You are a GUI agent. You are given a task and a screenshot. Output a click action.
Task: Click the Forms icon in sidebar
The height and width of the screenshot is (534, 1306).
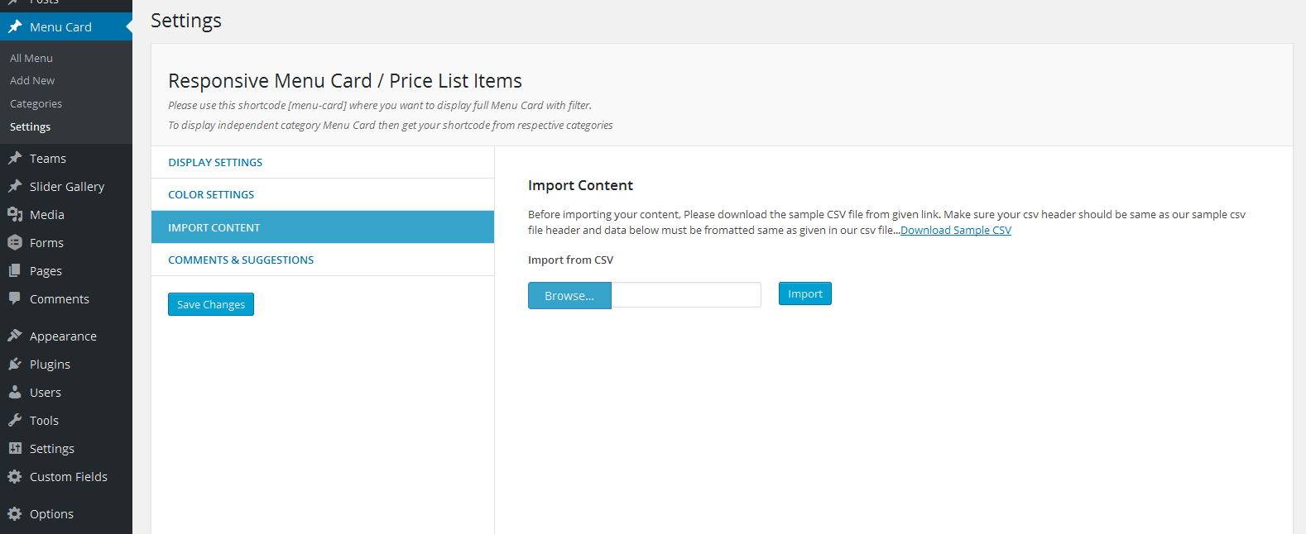coord(15,242)
